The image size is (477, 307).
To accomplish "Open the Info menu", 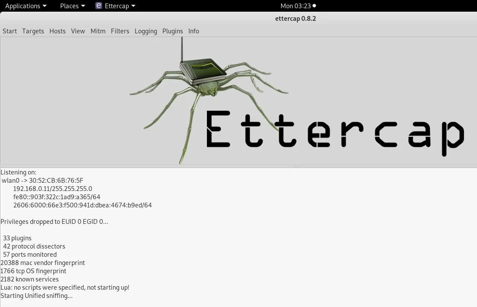I will (193, 31).
